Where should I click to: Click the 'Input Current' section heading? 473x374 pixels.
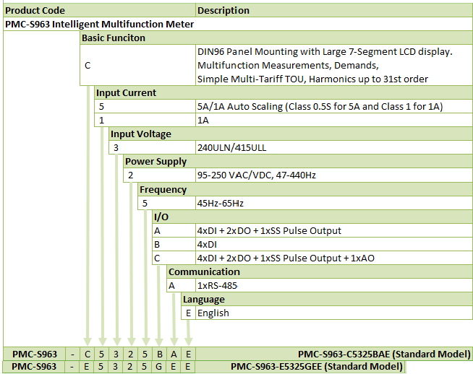(x=284, y=92)
